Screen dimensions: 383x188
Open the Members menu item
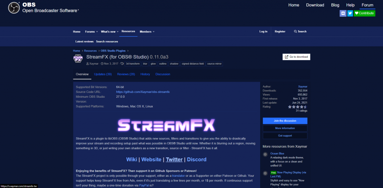pos(145,32)
